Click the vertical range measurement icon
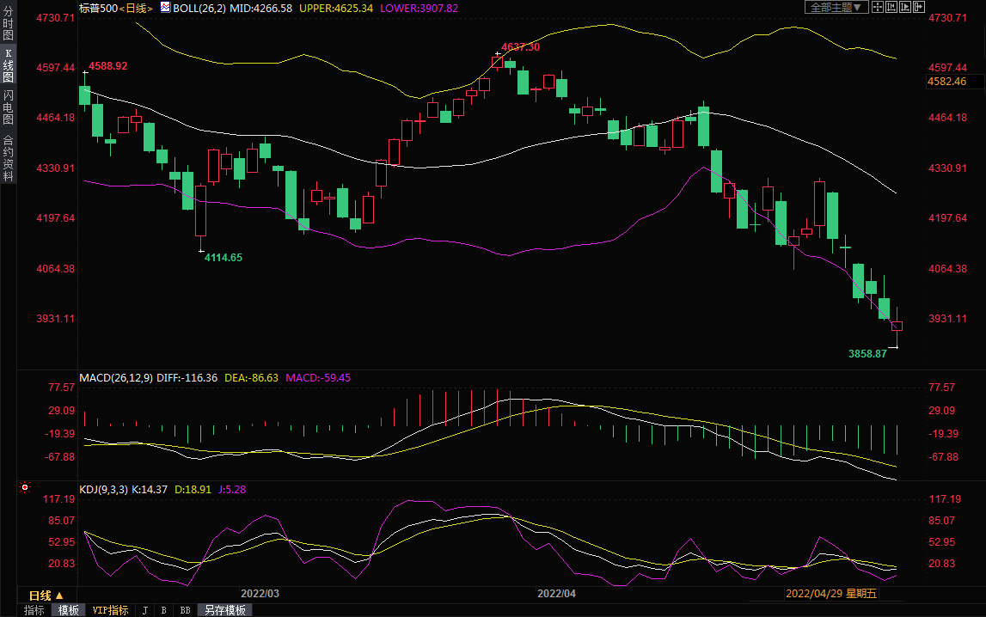986x617 pixels. 891,7
